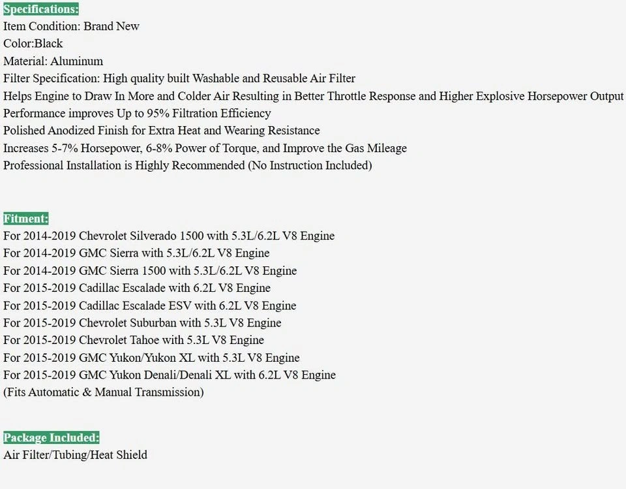
Task: Click the green Fitment heading
Action: click(26, 218)
